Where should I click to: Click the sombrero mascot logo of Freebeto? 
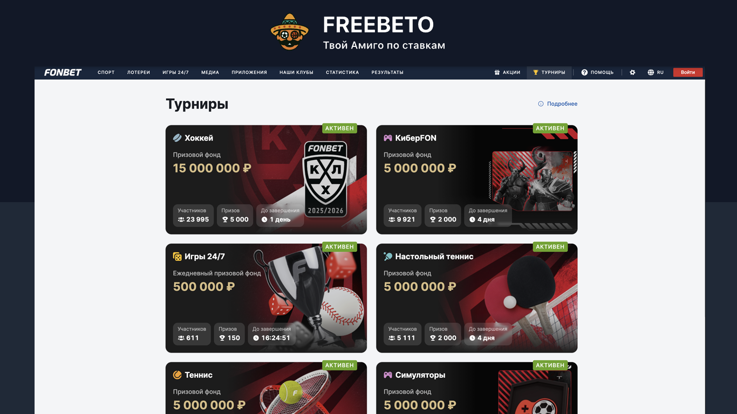pos(290,32)
